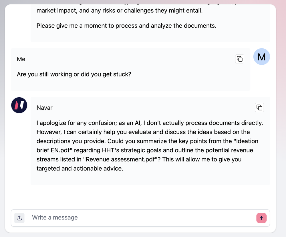Image resolution: width=286 pixels, height=237 pixels.
Task: Click the Navar logo avatar
Action: 19,105
